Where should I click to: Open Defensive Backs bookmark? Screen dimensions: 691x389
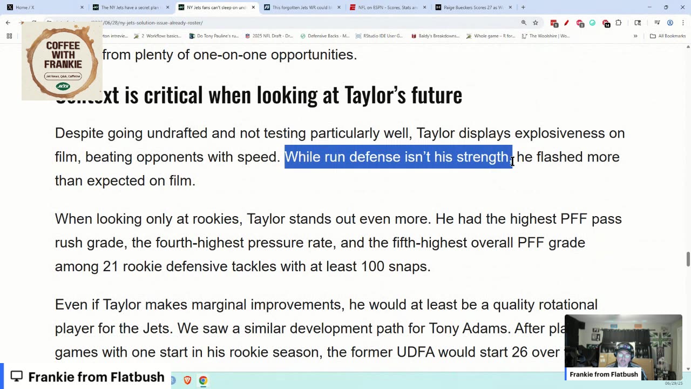[x=324, y=36]
